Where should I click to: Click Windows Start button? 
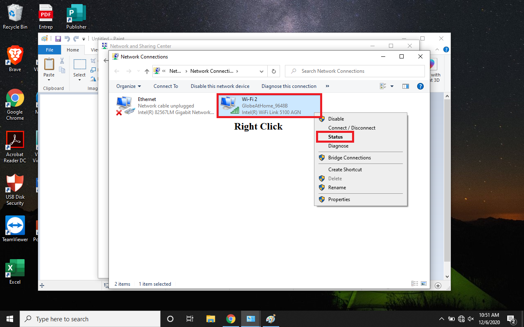[x=10, y=319]
